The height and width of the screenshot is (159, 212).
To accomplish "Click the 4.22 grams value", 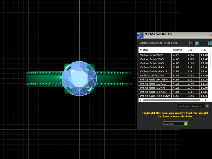I will coord(176,88).
